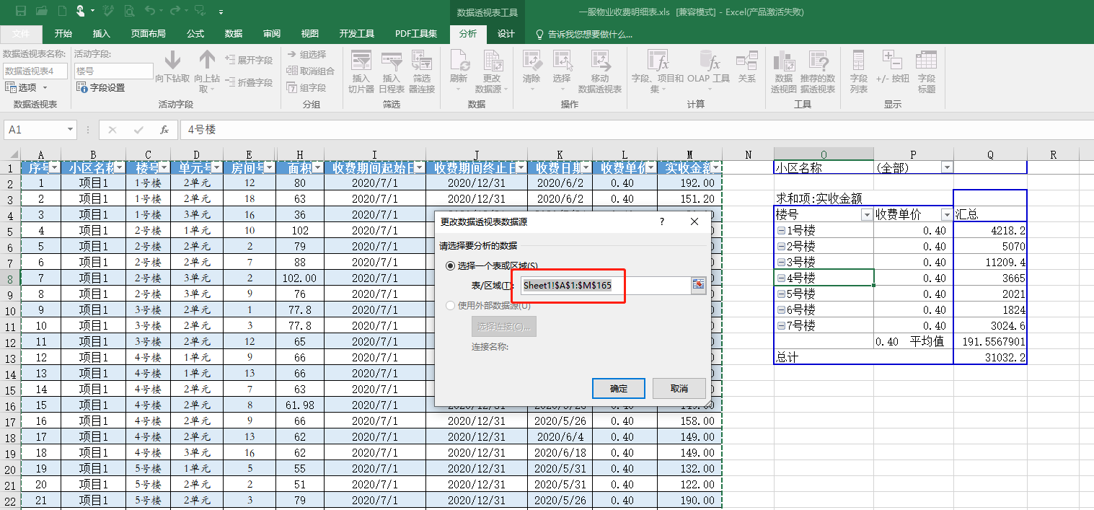Click the OLAP 工具 icon
Viewport: 1094px width, 510px height.
click(709, 60)
